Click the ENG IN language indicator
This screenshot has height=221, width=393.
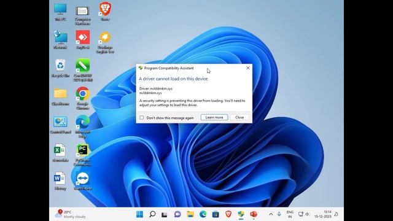tap(290, 214)
